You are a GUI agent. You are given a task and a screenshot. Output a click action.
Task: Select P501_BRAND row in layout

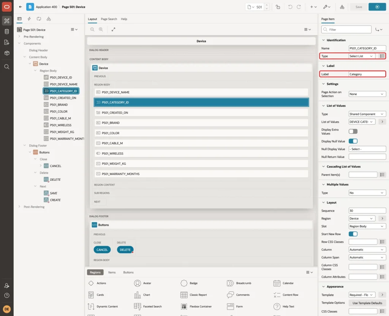coord(201,123)
